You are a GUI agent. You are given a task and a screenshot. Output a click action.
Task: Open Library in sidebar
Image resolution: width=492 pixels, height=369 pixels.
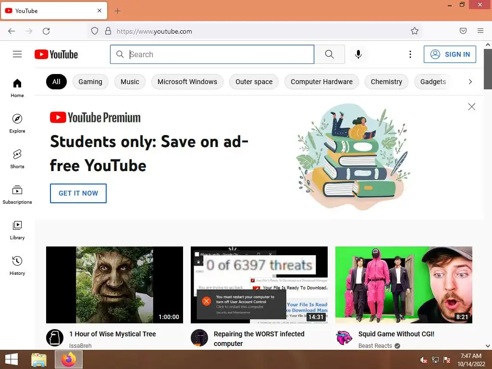pyautogui.click(x=17, y=230)
